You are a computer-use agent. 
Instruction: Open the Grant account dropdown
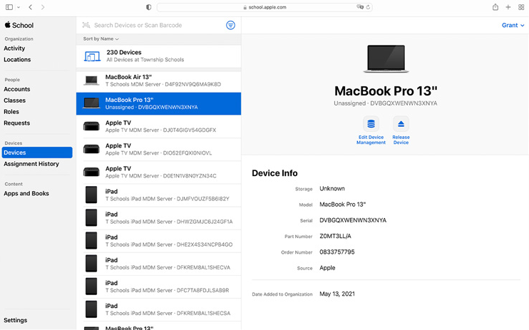pos(513,26)
